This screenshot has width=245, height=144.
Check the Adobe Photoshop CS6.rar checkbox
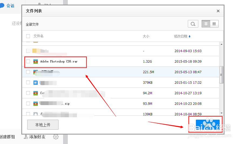(28, 61)
